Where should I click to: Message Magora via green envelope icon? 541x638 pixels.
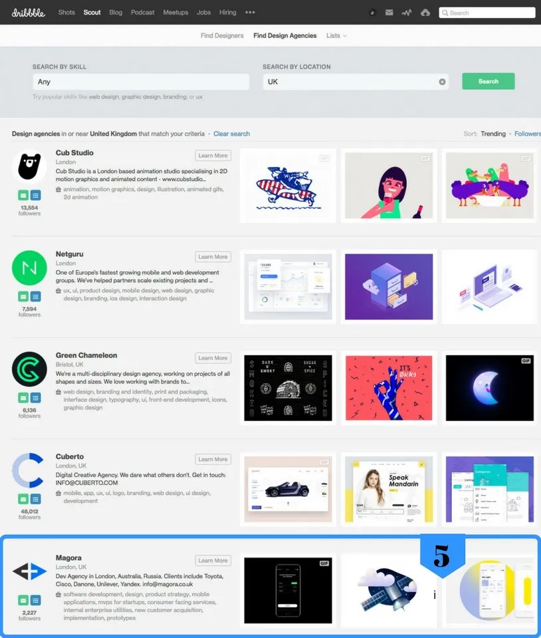23,600
